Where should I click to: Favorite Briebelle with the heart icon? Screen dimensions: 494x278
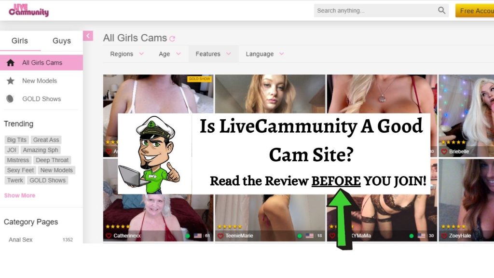click(x=444, y=152)
